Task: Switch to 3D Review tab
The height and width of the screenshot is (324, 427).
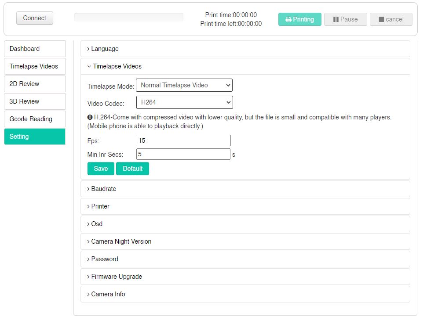Action: 35,101
